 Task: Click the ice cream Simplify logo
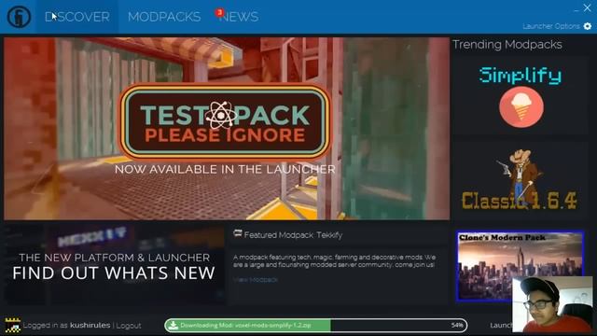pos(521,107)
